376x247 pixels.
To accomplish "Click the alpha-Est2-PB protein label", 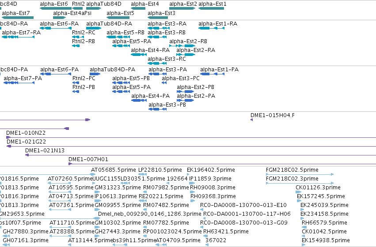I will point(195,87).
